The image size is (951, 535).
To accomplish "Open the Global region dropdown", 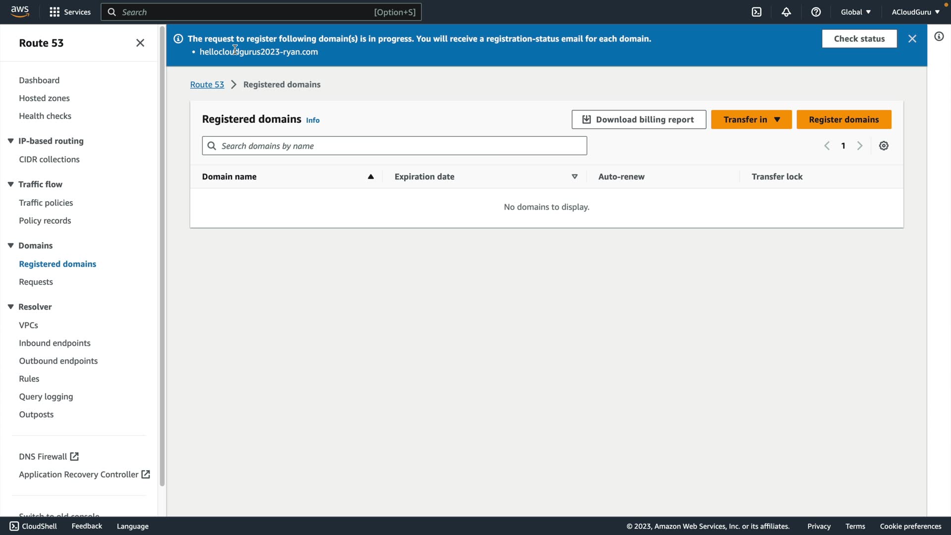I will 855,12.
